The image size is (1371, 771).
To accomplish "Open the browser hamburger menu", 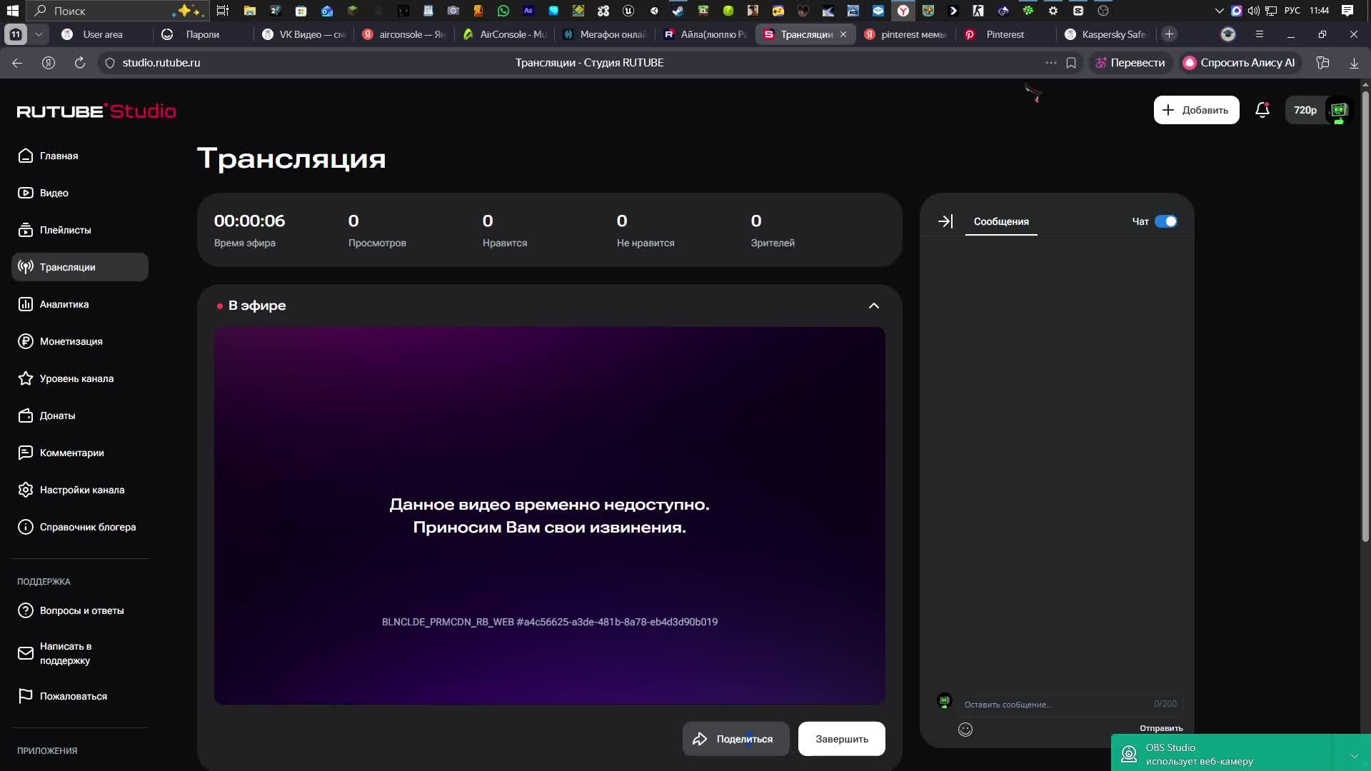I will pos(1260,34).
